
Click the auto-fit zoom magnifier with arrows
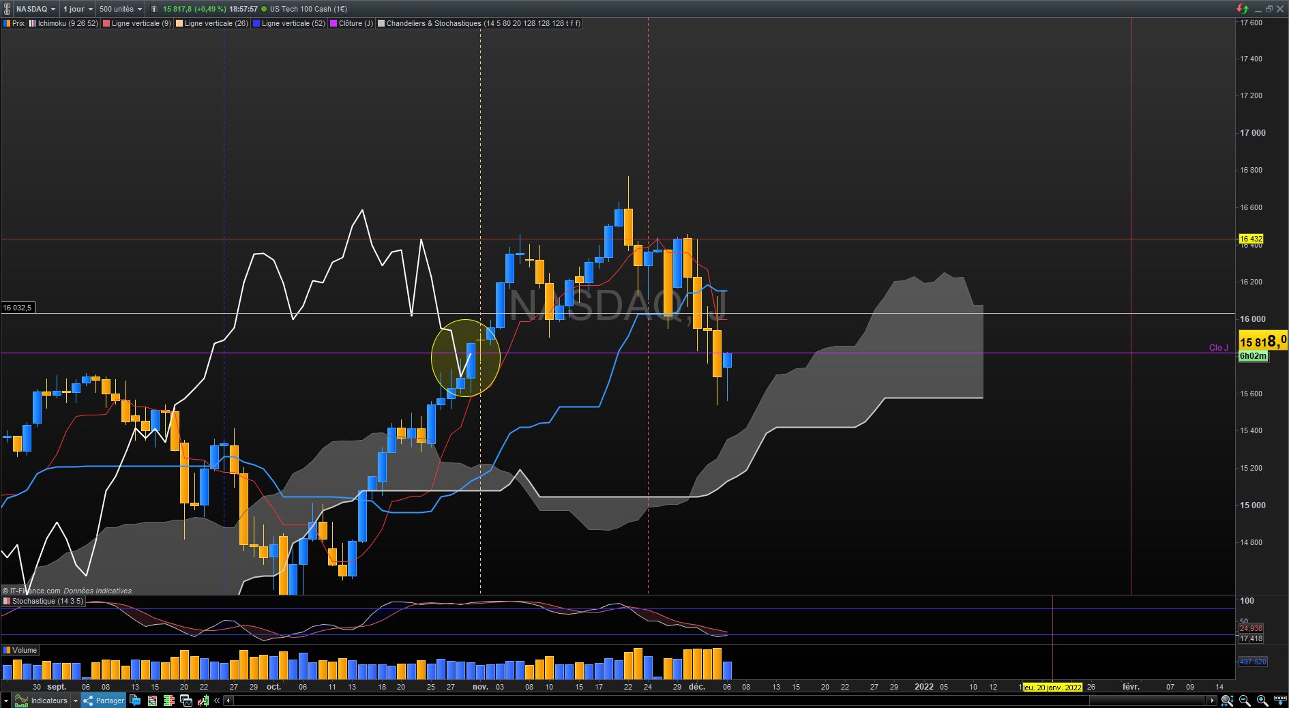point(1227,700)
